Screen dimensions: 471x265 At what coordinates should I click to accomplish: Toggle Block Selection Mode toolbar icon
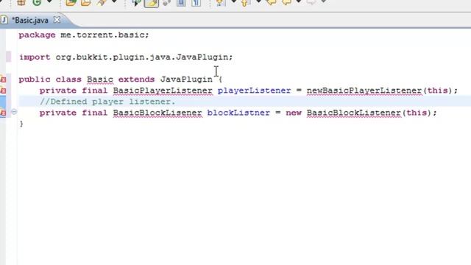[x=181, y=3]
